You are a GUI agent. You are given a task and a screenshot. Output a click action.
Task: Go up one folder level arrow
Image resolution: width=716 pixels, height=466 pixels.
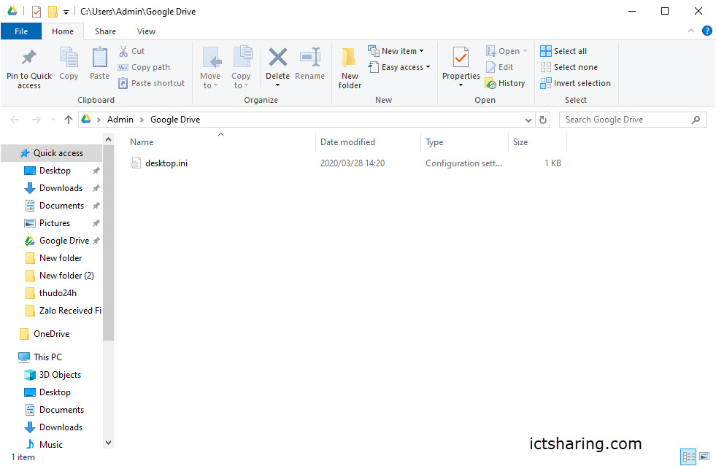coord(69,120)
